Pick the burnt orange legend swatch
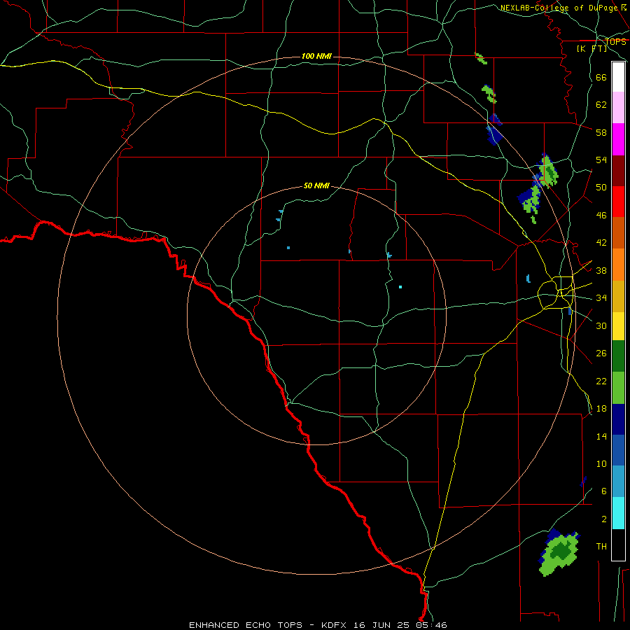630x630 pixels. pos(618,232)
